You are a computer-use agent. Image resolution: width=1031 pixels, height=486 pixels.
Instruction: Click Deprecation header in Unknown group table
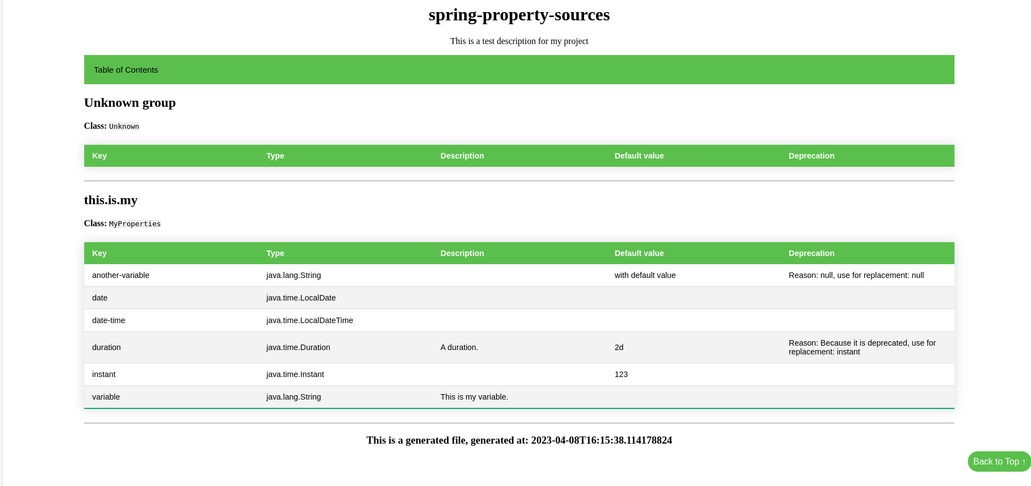[811, 156]
